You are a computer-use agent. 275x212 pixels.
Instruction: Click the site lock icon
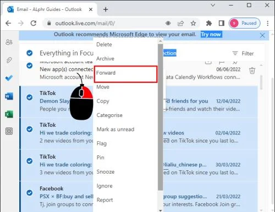tap(49, 23)
